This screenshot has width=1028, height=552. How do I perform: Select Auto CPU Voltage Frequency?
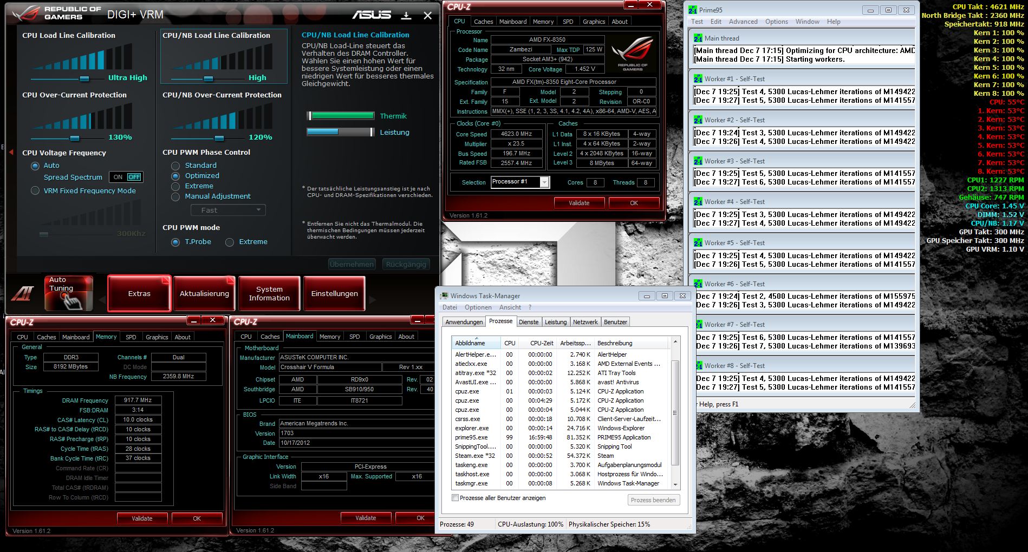[35, 166]
